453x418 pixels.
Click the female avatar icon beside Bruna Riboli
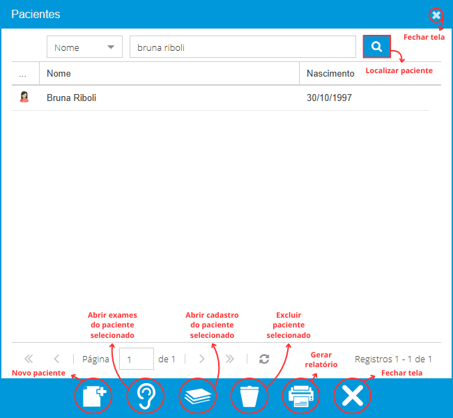[24, 98]
